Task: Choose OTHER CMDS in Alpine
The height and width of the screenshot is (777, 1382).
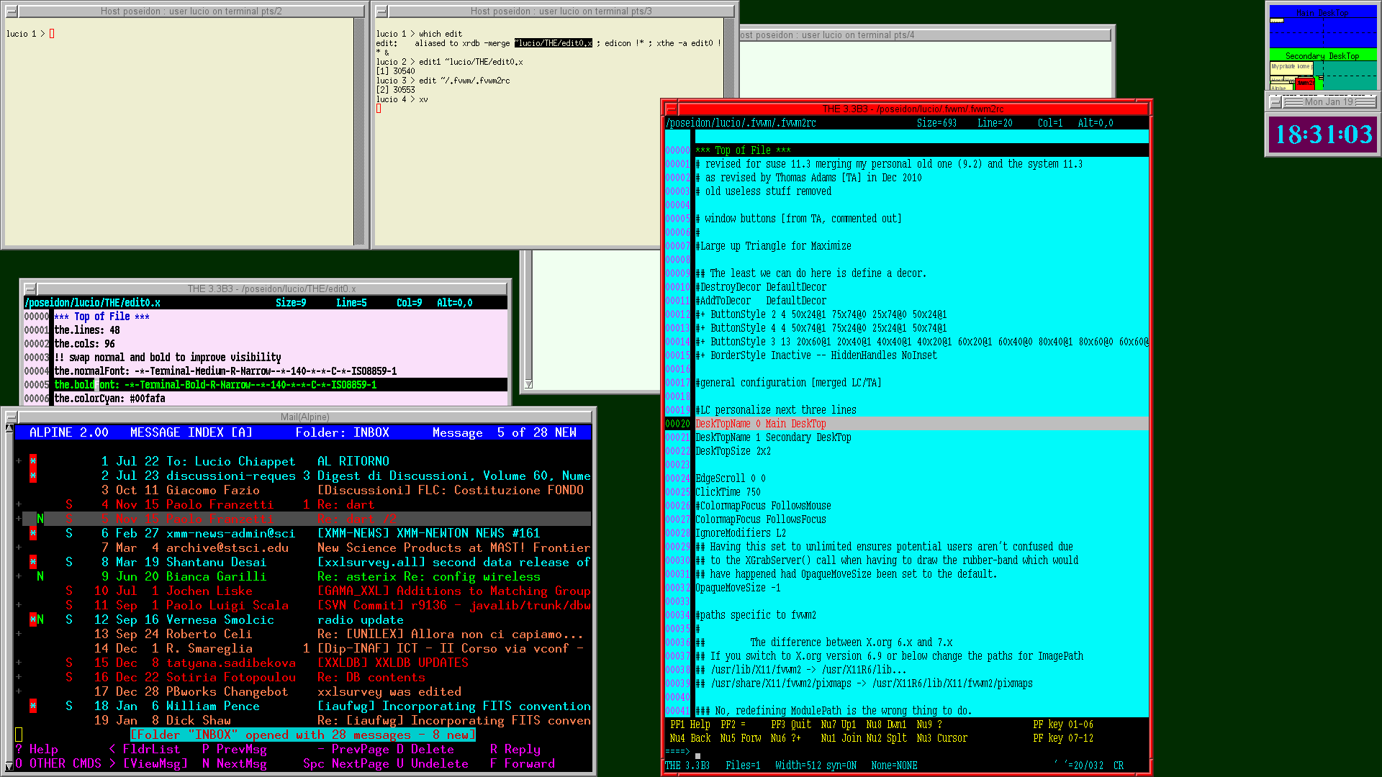Action: [58, 764]
